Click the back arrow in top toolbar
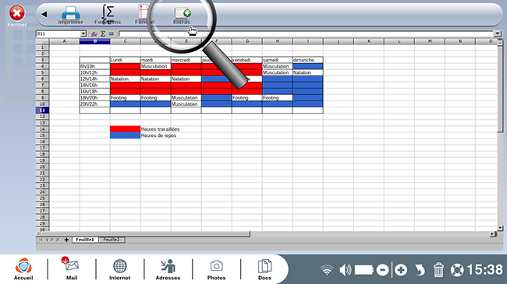507x284 pixels. (x=44, y=14)
